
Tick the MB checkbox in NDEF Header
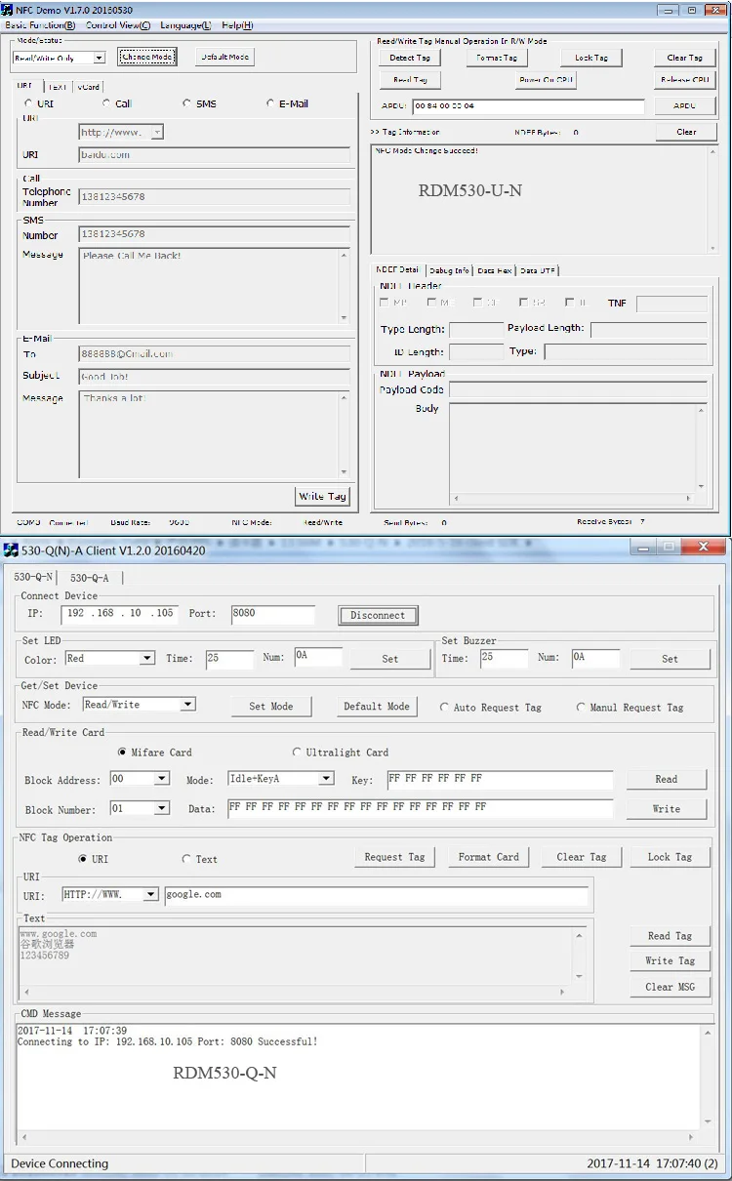pos(386,304)
